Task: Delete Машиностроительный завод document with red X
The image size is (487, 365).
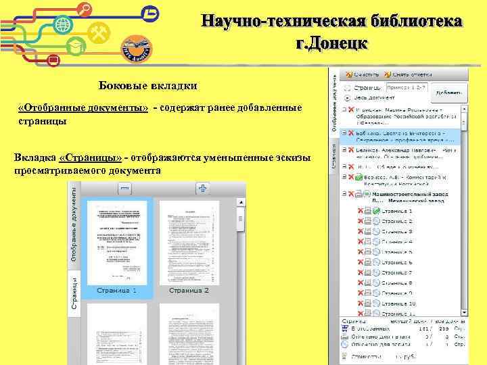Action: tap(351, 194)
